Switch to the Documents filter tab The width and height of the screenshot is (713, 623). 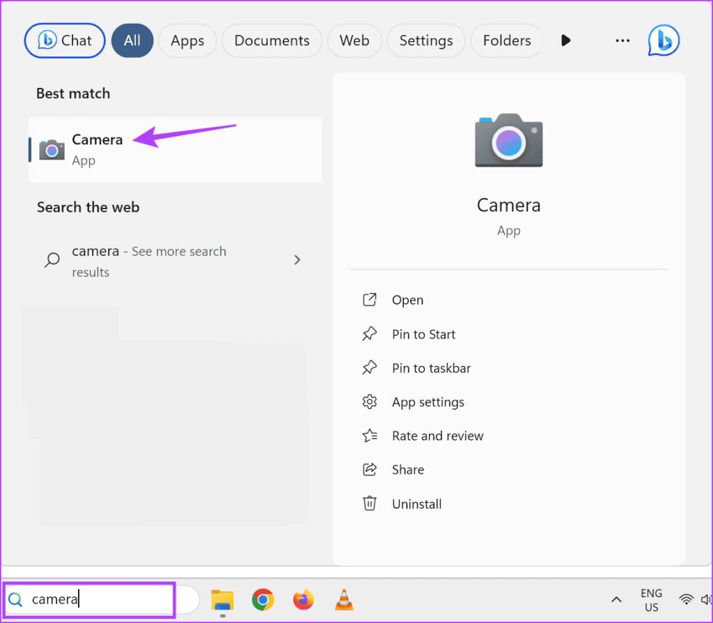click(x=272, y=40)
